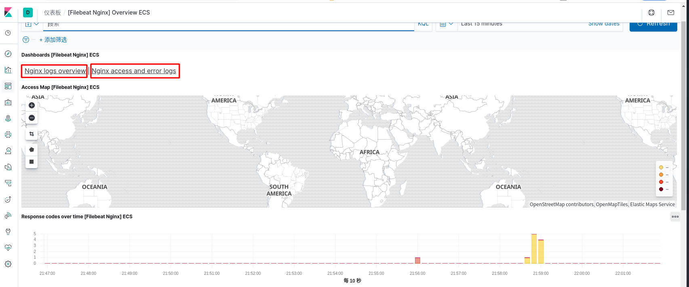
Task: Open saved query dropdown
Action: point(32,24)
